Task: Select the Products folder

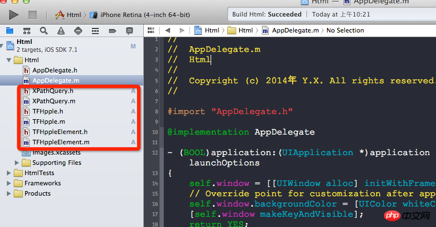Action: click(x=33, y=193)
